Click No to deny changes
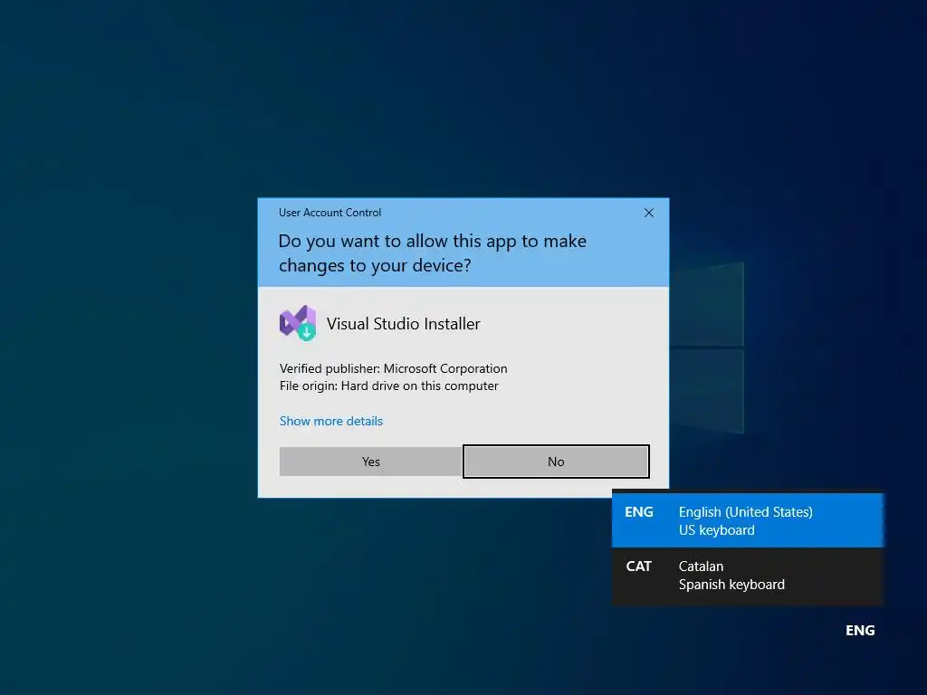Image resolution: width=927 pixels, height=695 pixels. tap(556, 462)
